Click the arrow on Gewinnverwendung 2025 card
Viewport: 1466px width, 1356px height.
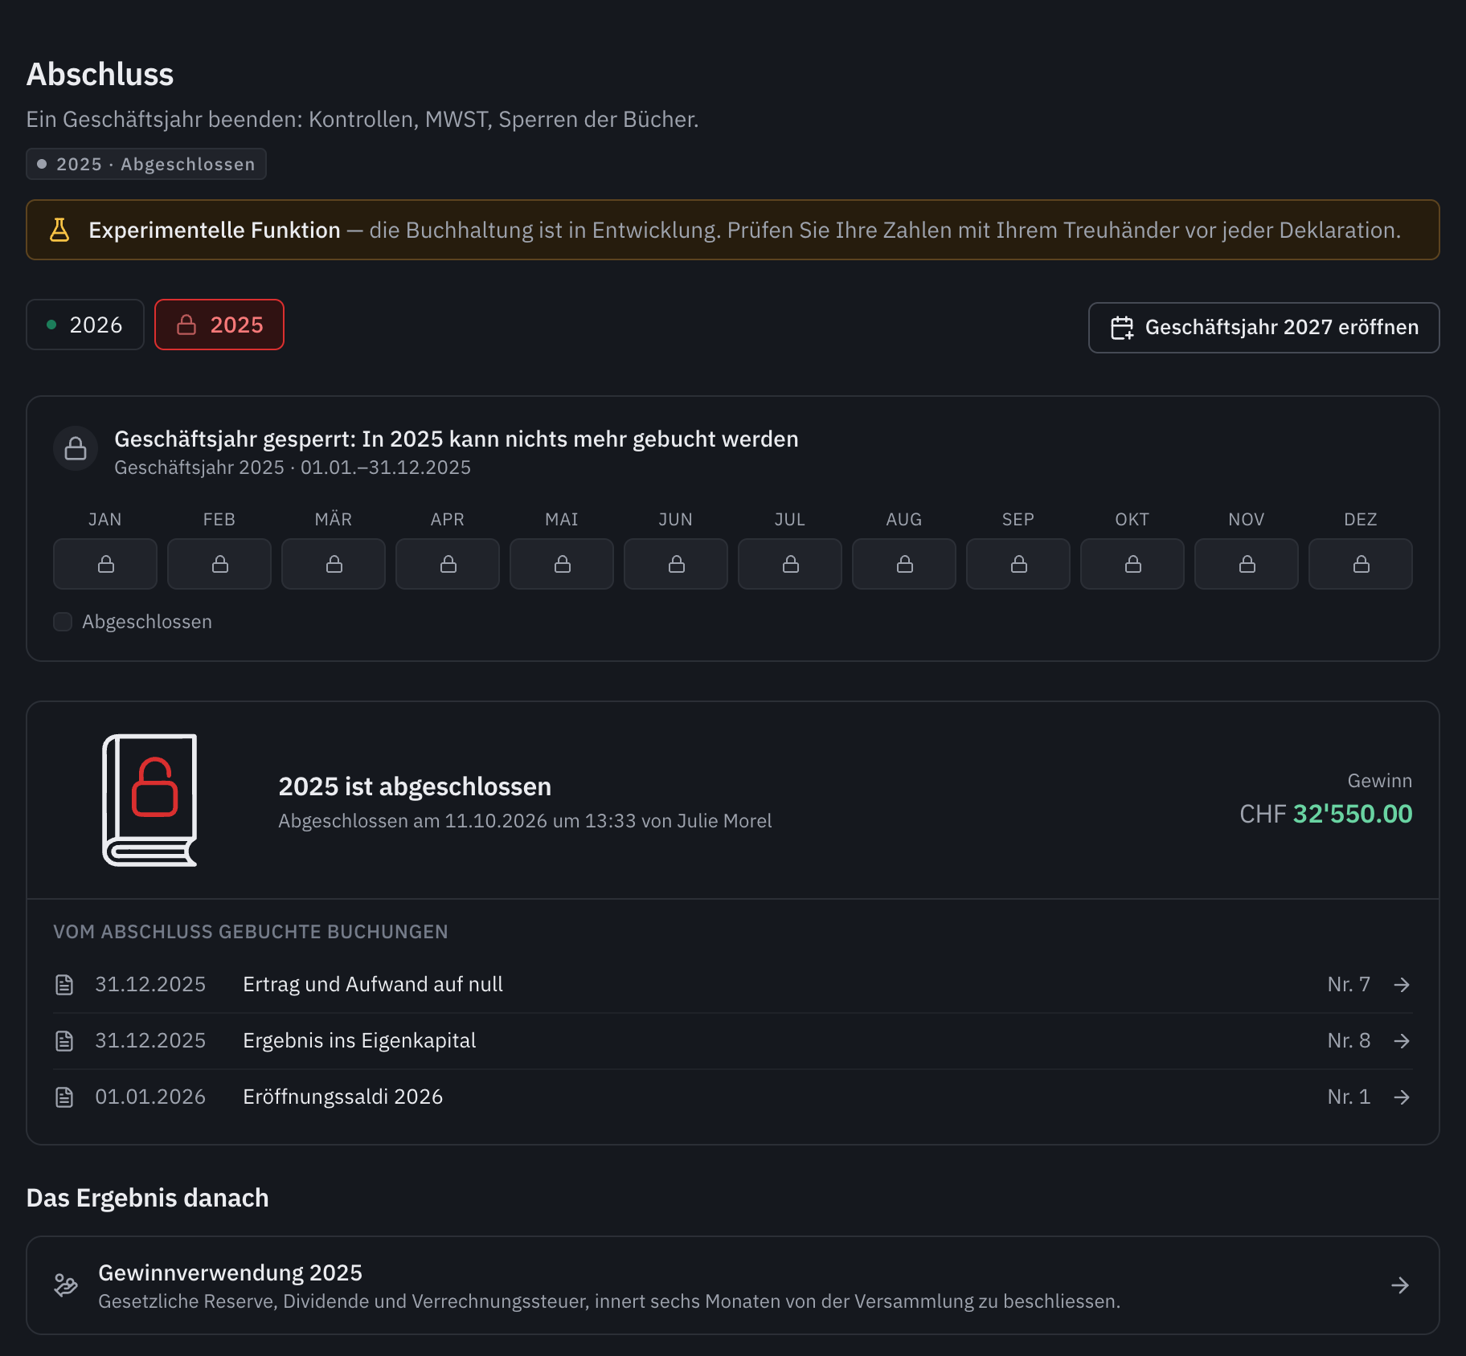(x=1400, y=1285)
